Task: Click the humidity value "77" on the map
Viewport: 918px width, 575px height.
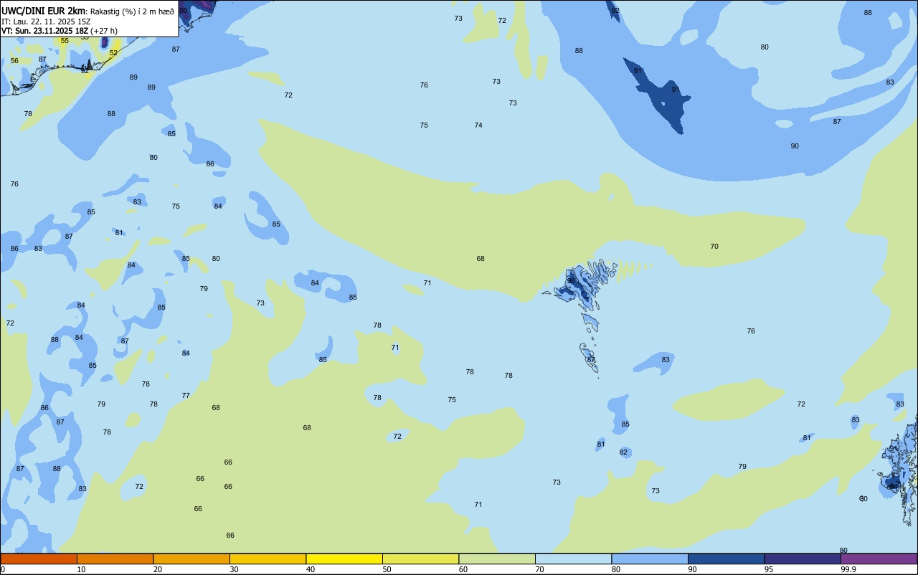Action: (x=186, y=396)
